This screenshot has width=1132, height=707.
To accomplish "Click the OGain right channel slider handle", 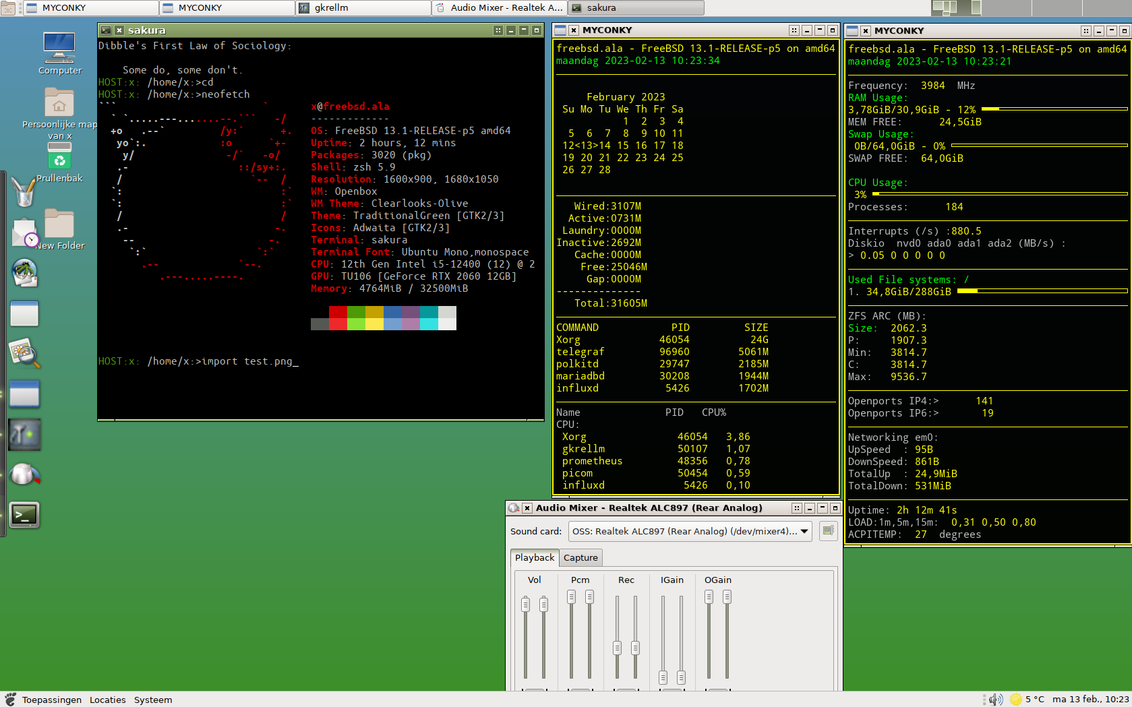I will click(727, 596).
